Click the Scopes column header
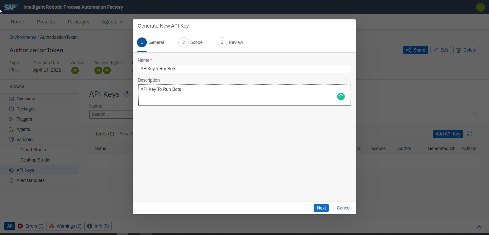The width and height of the screenshot is (489, 235). (x=378, y=149)
